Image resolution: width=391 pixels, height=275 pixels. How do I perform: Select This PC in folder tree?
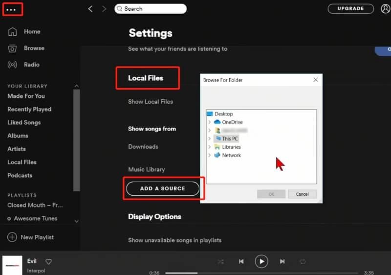click(x=230, y=138)
